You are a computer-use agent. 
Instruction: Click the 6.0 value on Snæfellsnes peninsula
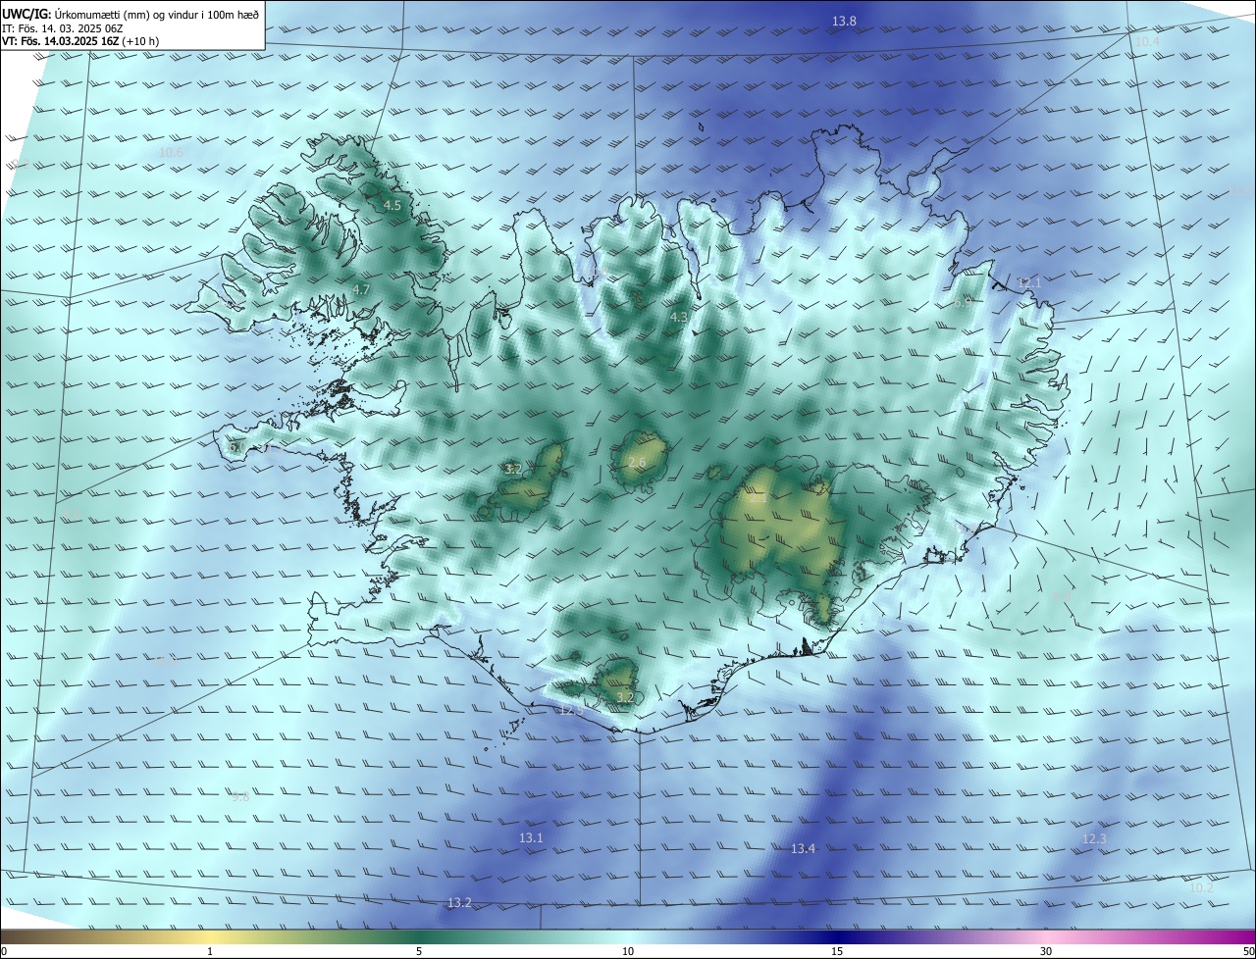coord(236,446)
